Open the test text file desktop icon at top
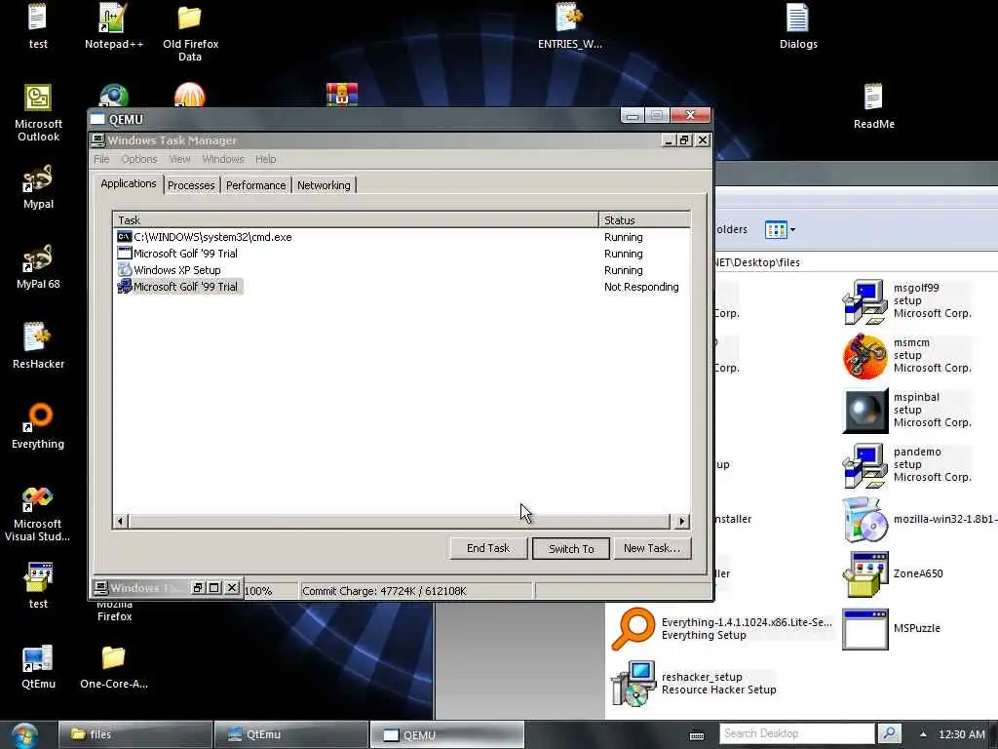The width and height of the screenshot is (998, 749). [38, 25]
